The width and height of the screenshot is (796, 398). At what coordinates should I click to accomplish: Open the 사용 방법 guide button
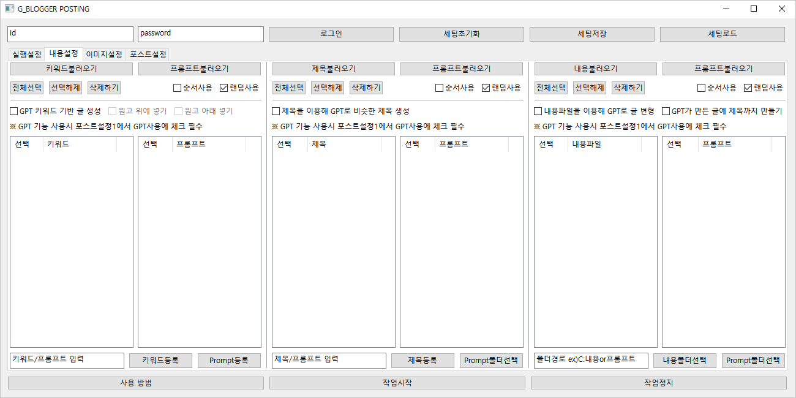(x=136, y=383)
